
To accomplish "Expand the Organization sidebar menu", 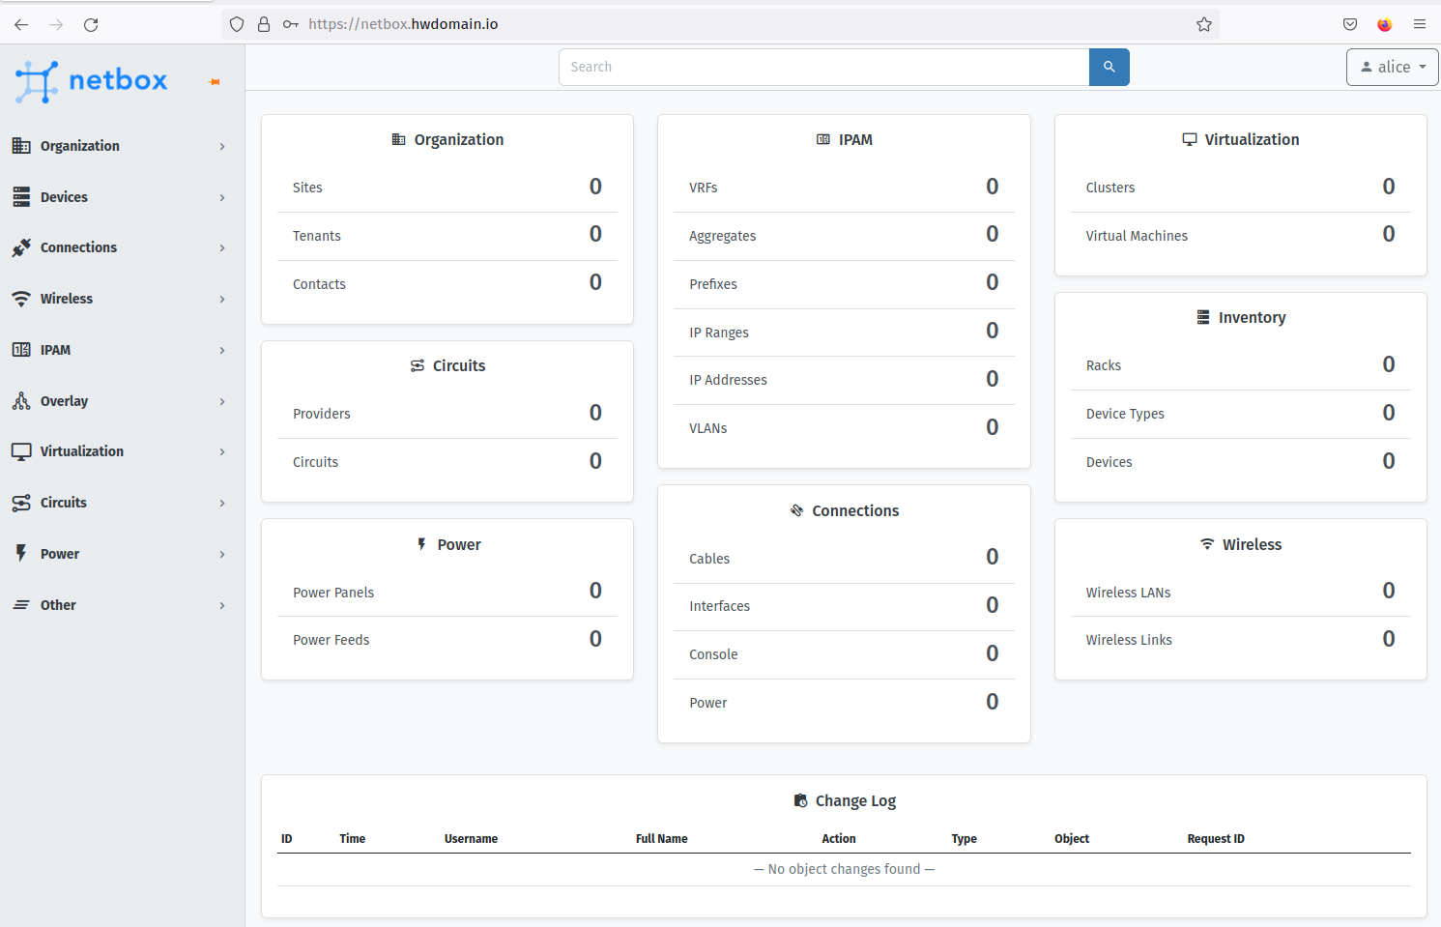I will pos(122,146).
